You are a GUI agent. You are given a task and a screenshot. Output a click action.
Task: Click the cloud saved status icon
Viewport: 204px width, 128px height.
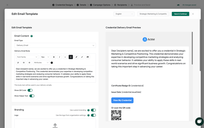pyautogui.click(x=178, y=5)
